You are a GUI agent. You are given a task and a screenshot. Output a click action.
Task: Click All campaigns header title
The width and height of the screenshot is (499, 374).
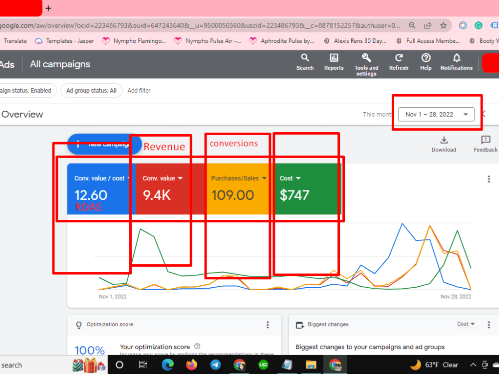[x=60, y=64]
